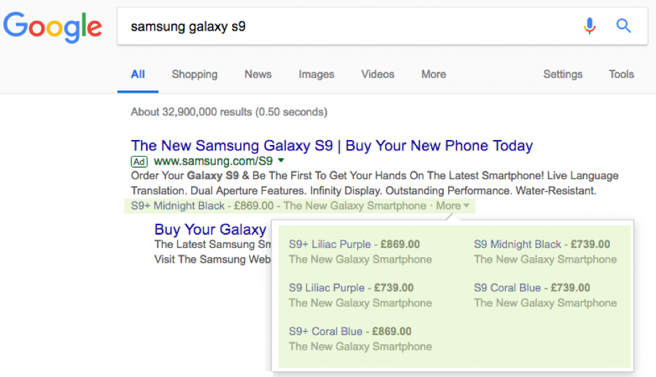Open the Images results tab
The image size is (656, 377).
coord(316,75)
